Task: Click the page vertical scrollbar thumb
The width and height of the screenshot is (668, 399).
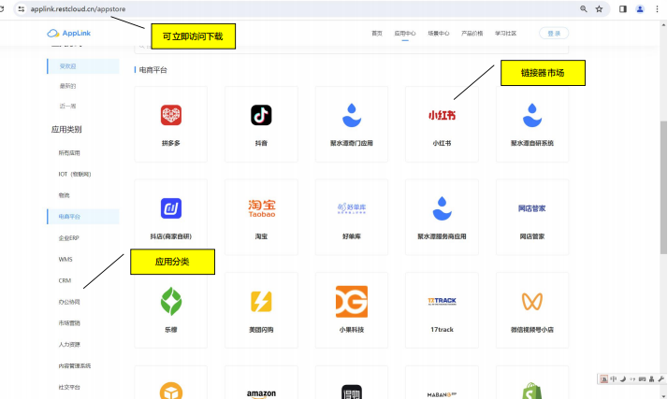Action: tap(663, 187)
